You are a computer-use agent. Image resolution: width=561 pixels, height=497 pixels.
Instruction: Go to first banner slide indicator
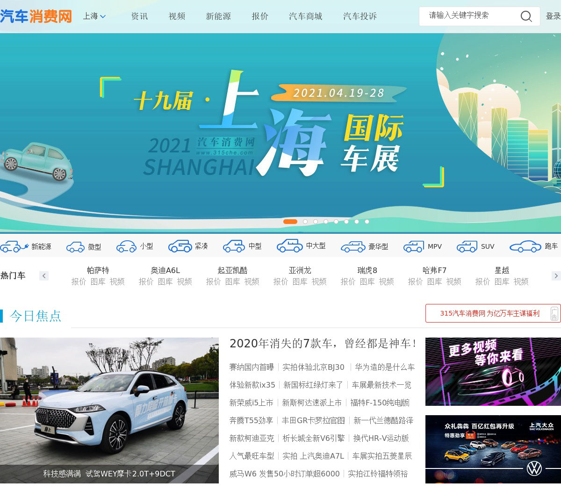(290, 222)
